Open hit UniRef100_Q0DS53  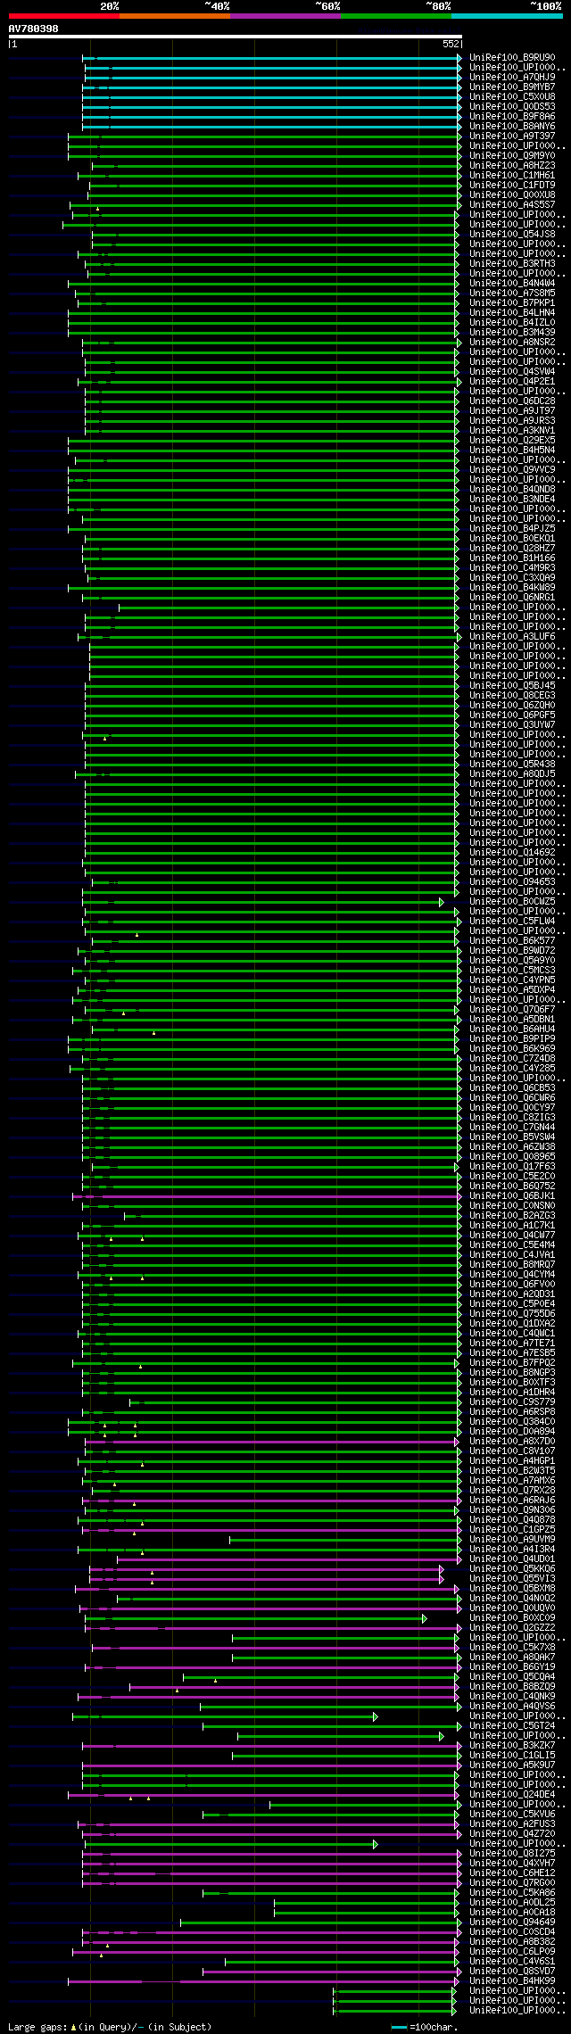[512, 107]
